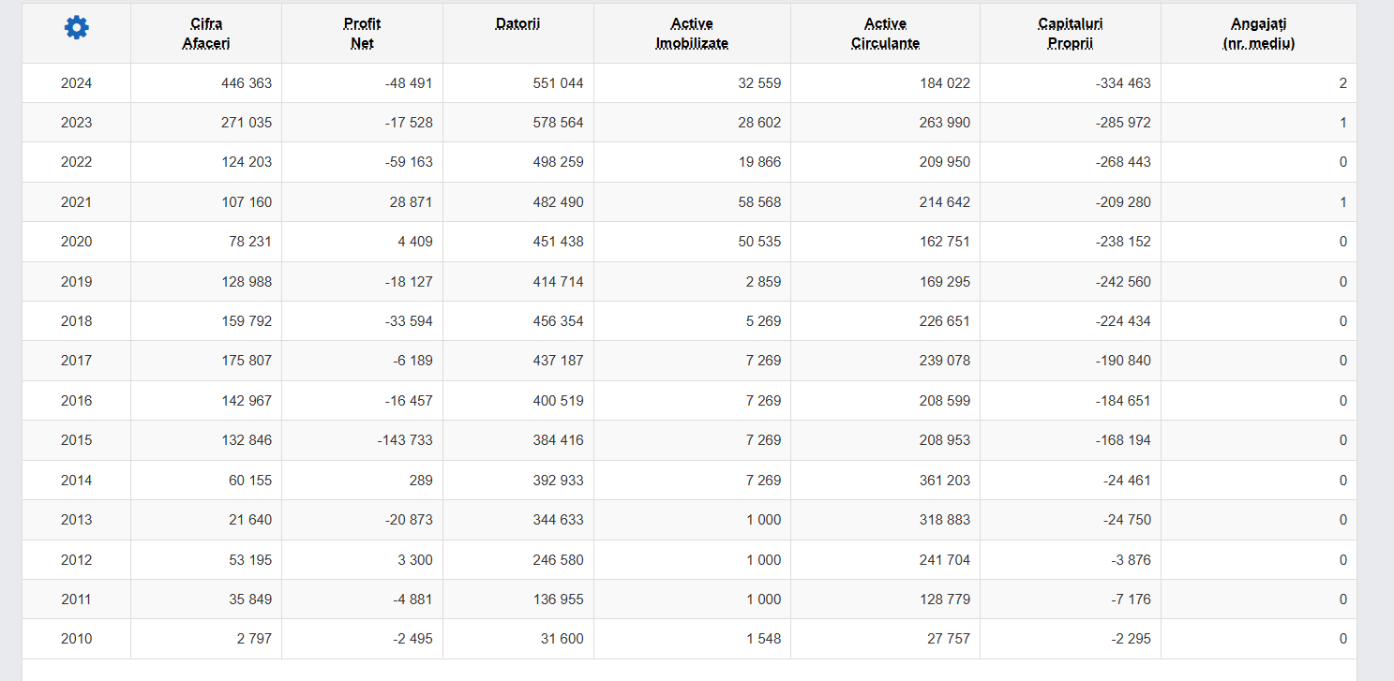This screenshot has height=681, width=1394.
Task: Click the Cifra Afaceri column header
Action: click(206, 34)
